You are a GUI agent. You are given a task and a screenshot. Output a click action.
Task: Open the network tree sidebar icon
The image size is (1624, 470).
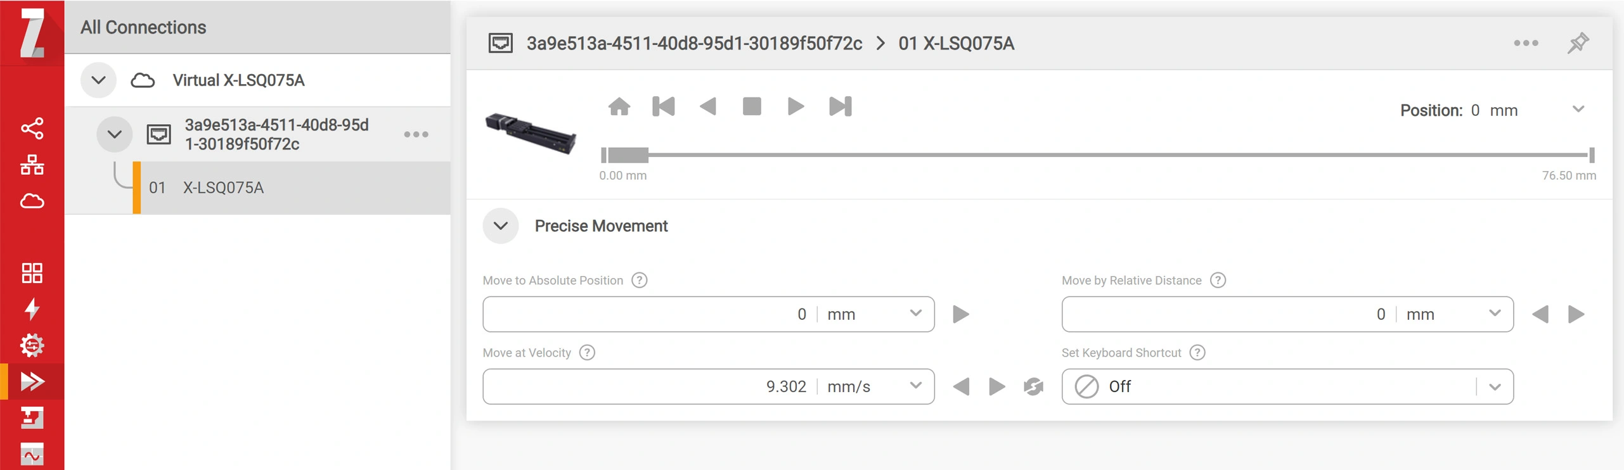(32, 165)
